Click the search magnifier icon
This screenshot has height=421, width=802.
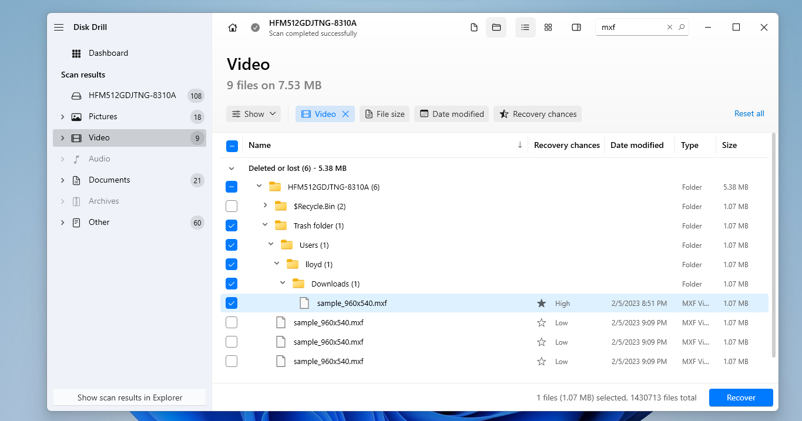point(682,27)
